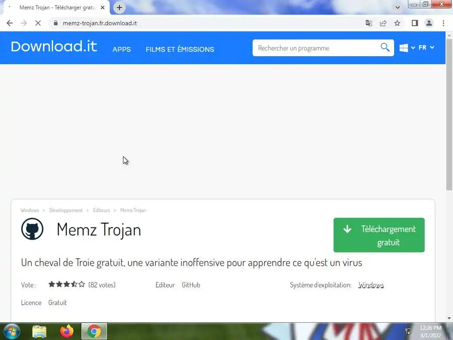Screen dimensions: 453x340
Task: Open the APPS menu
Action: (122, 50)
